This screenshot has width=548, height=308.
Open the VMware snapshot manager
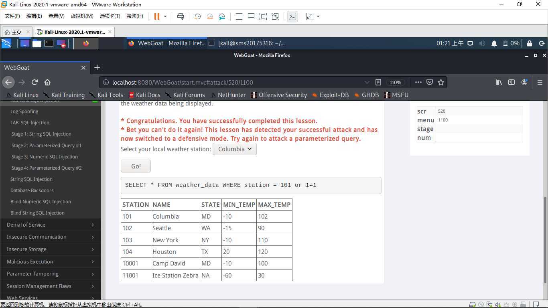click(x=222, y=16)
